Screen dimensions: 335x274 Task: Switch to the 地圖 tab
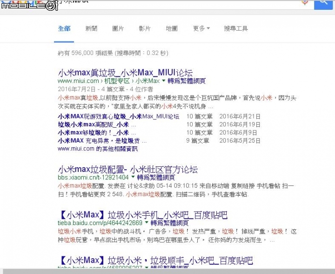click(x=172, y=28)
